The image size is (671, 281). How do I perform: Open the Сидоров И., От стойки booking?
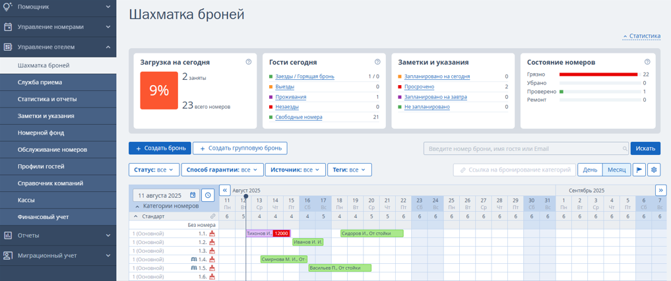[372, 234]
